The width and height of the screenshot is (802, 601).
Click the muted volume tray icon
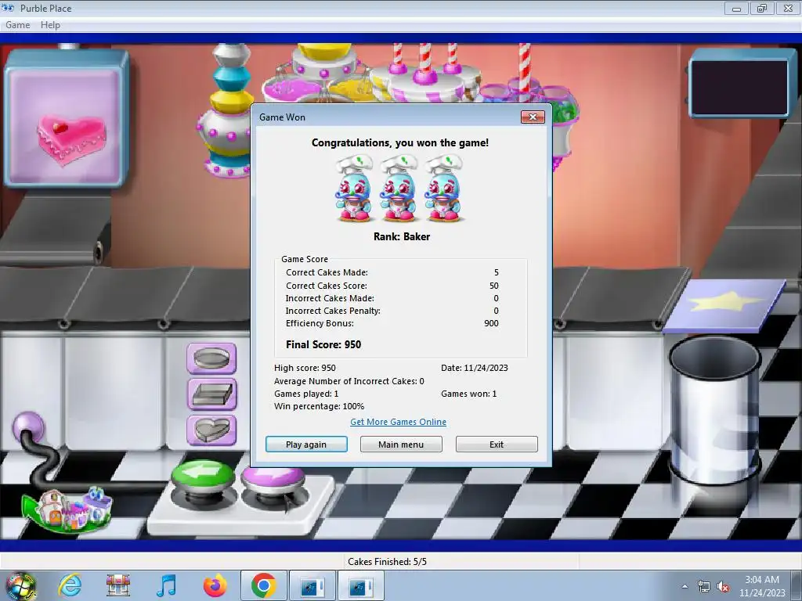723,587
